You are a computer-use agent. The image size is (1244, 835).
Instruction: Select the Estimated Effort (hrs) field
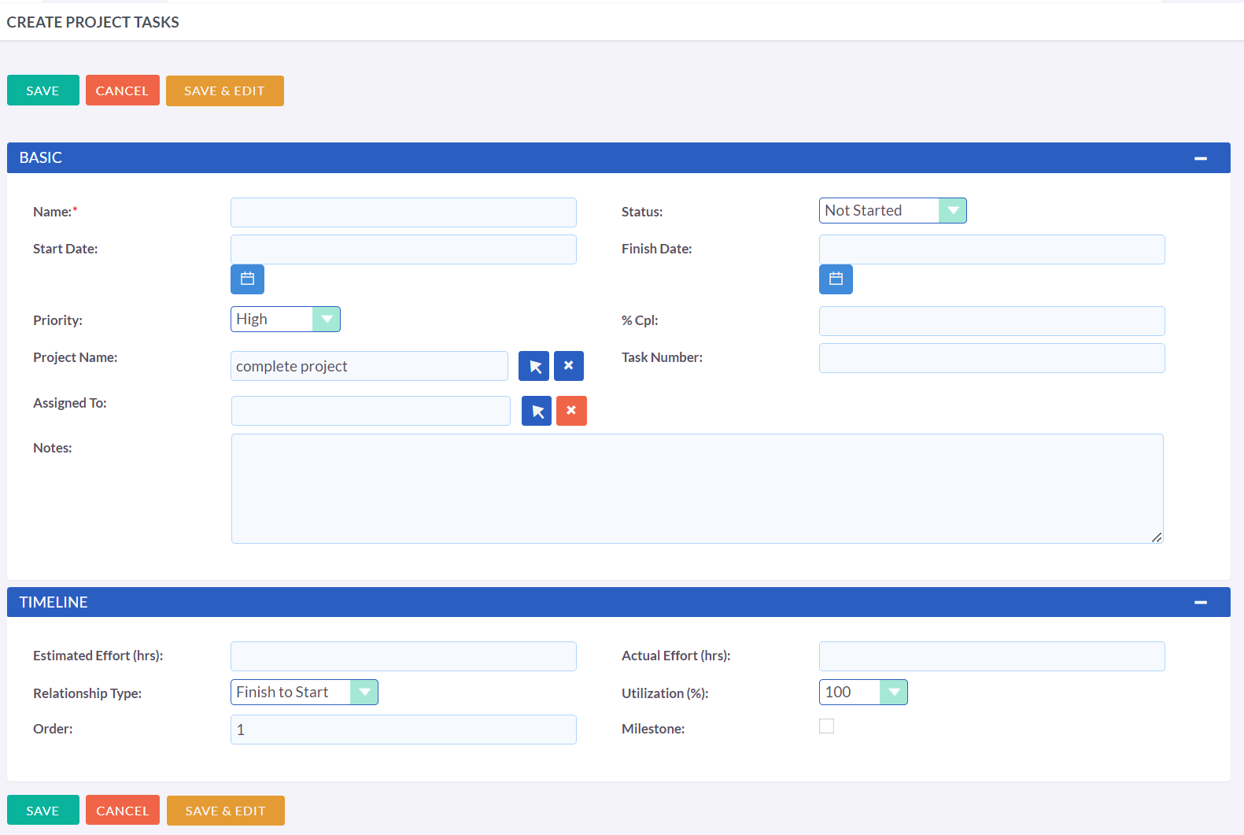coord(403,656)
